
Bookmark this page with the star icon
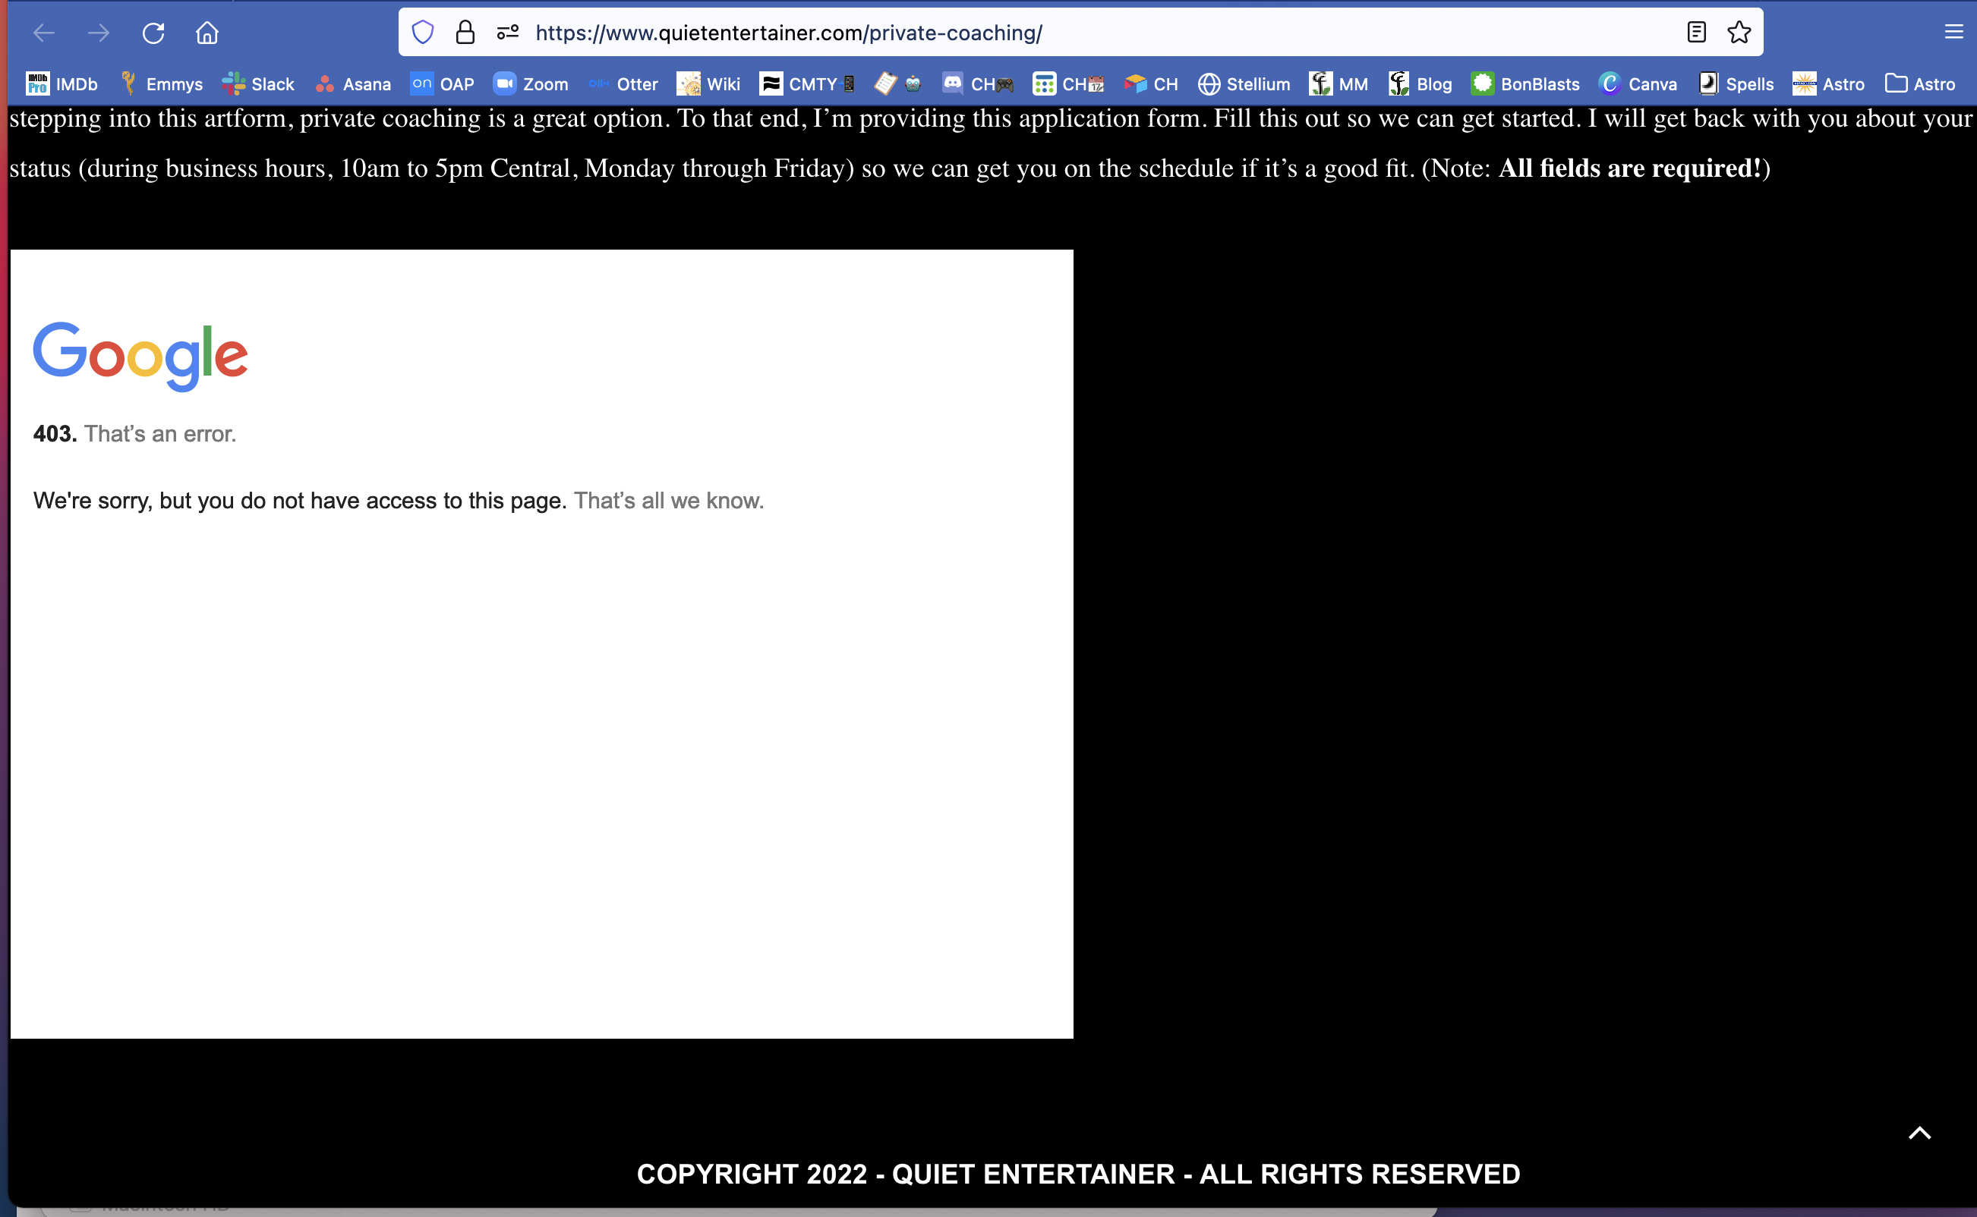(x=1739, y=32)
